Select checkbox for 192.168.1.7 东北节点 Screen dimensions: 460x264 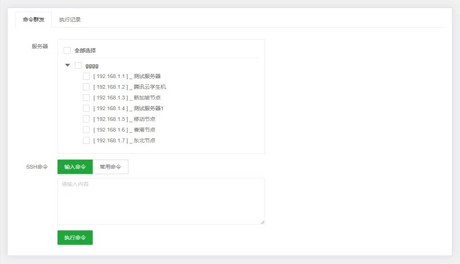tap(86, 141)
